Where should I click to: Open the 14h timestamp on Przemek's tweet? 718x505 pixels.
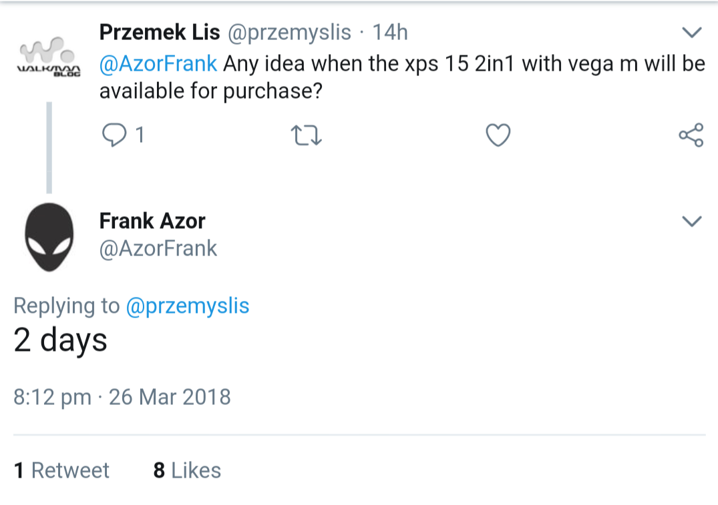point(390,31)
